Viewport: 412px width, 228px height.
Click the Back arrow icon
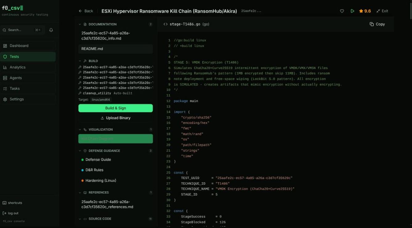(80, 11)
